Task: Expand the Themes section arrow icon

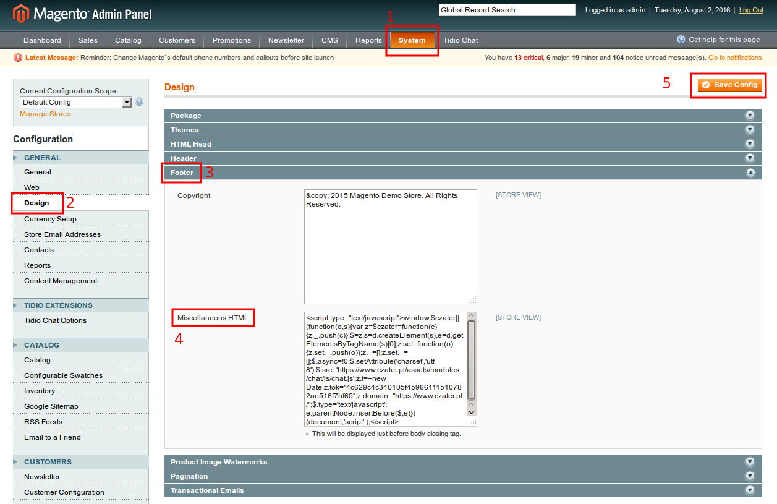Action: click(x=750, y=130)
